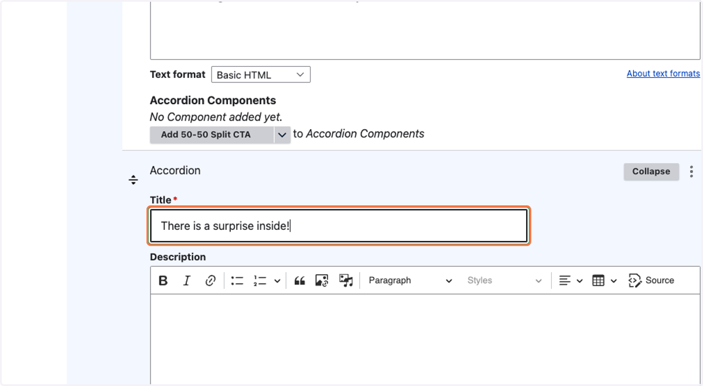Image resolution: width=703 pixels, height=386 pixels.
Task: Open the Text format select box
Action: coord(261,75)
